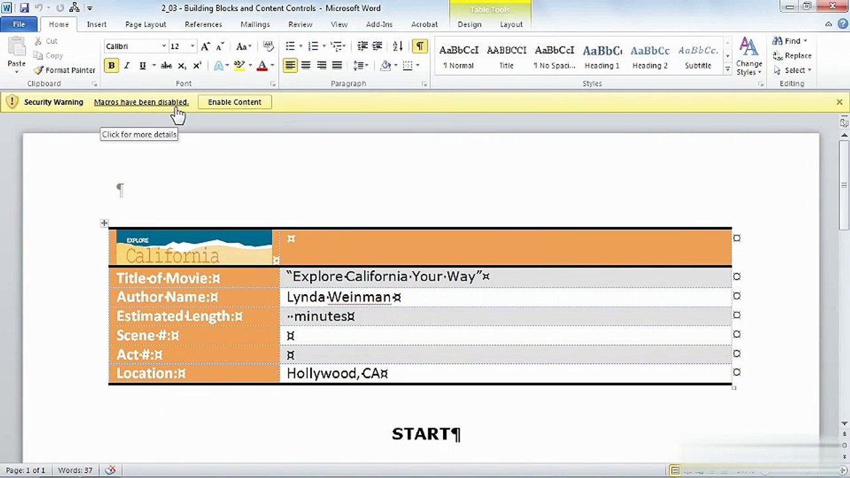Open the font size 12 dropdown
This screenshot has width=850, height=478.
pos(193,46)
